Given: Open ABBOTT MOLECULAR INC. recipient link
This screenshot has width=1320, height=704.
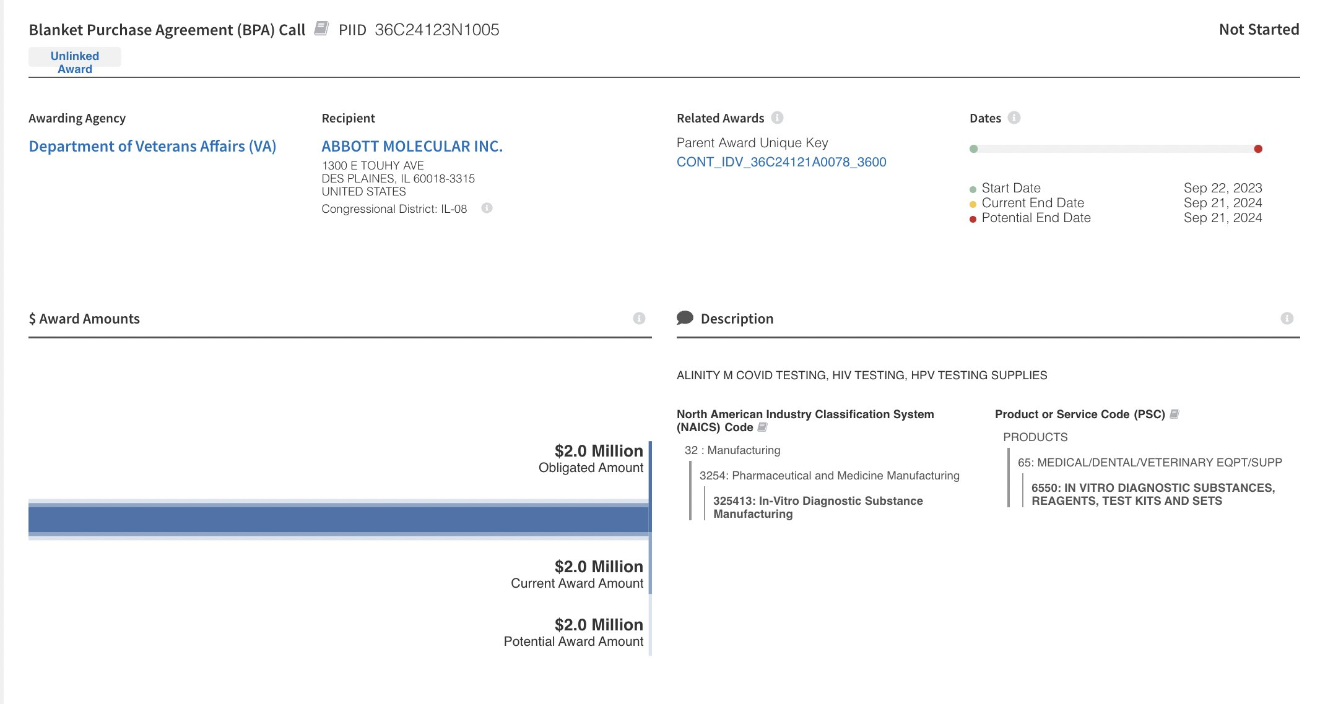Looking at the screenshot, I should point(412,146).
